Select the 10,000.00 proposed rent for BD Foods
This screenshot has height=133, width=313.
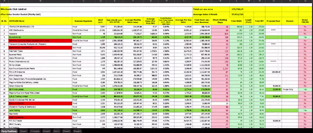click(273, 89)
